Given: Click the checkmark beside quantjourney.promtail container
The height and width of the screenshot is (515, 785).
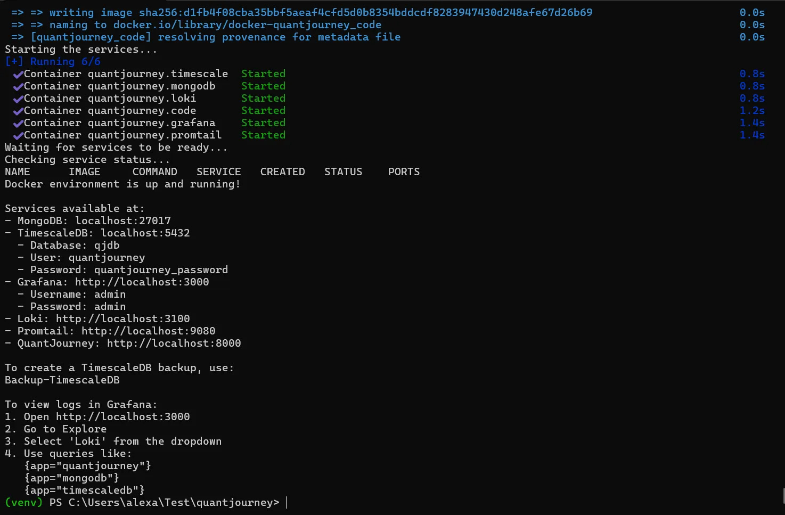Looking at the screenshot, I should click(x=18, y=135).
